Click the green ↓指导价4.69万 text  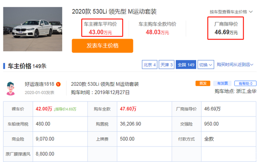(65, 109)
